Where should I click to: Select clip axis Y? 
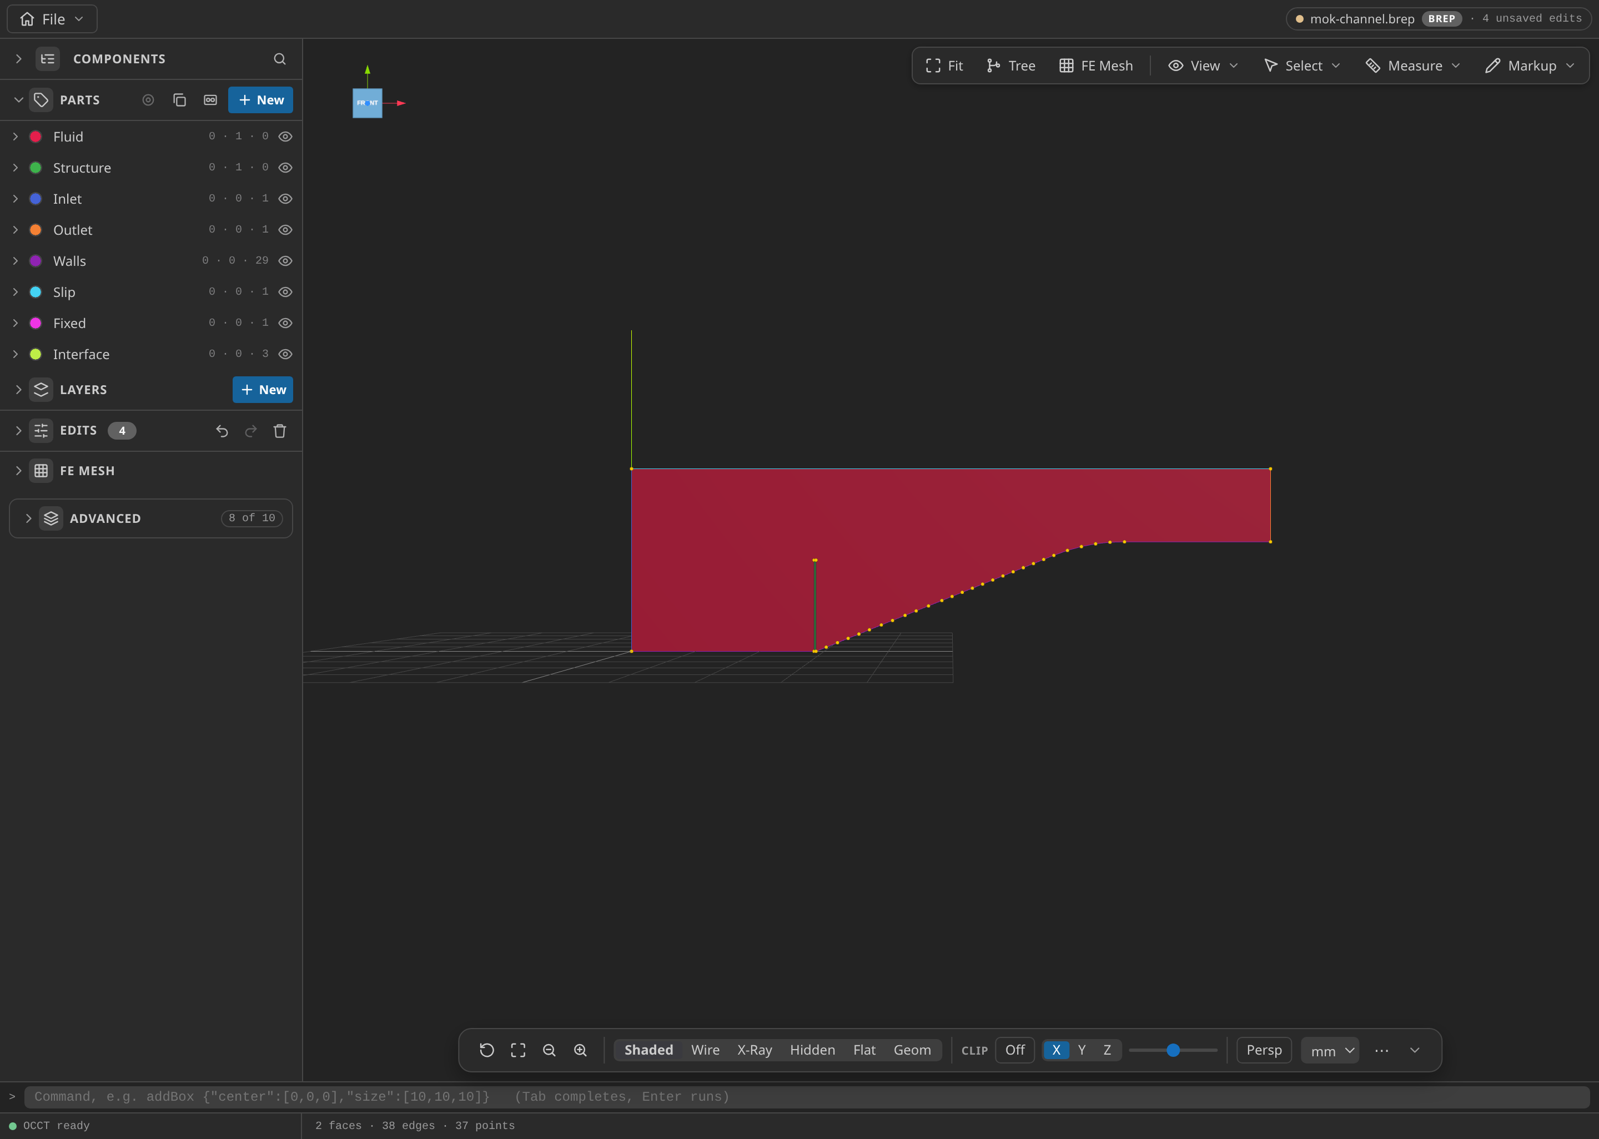pyautogui.click(x=1082, y=1050)
